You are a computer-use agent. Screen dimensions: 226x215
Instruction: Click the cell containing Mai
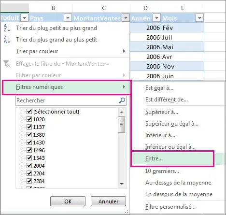click(183, 47)
